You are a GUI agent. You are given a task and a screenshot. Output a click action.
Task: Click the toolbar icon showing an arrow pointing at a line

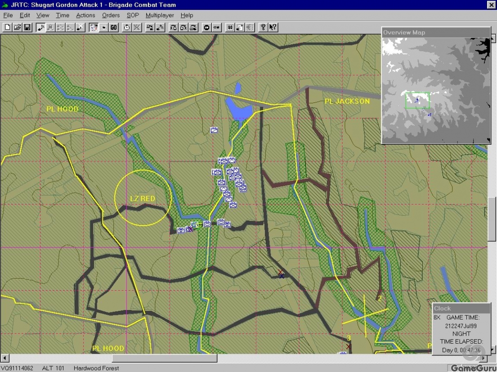[216, 27]
